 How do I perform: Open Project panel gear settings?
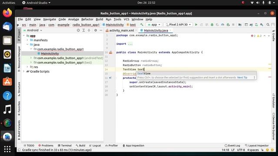point(96,30)
